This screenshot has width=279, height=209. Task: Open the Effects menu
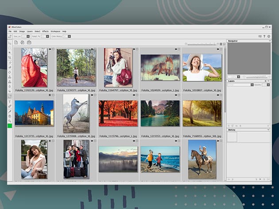[45, 31]
